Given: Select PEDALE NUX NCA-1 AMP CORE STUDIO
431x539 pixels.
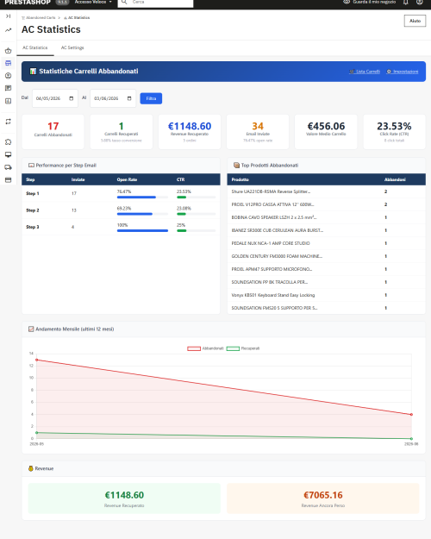Looking at the screenshot, I should click(x=326, y=243).
